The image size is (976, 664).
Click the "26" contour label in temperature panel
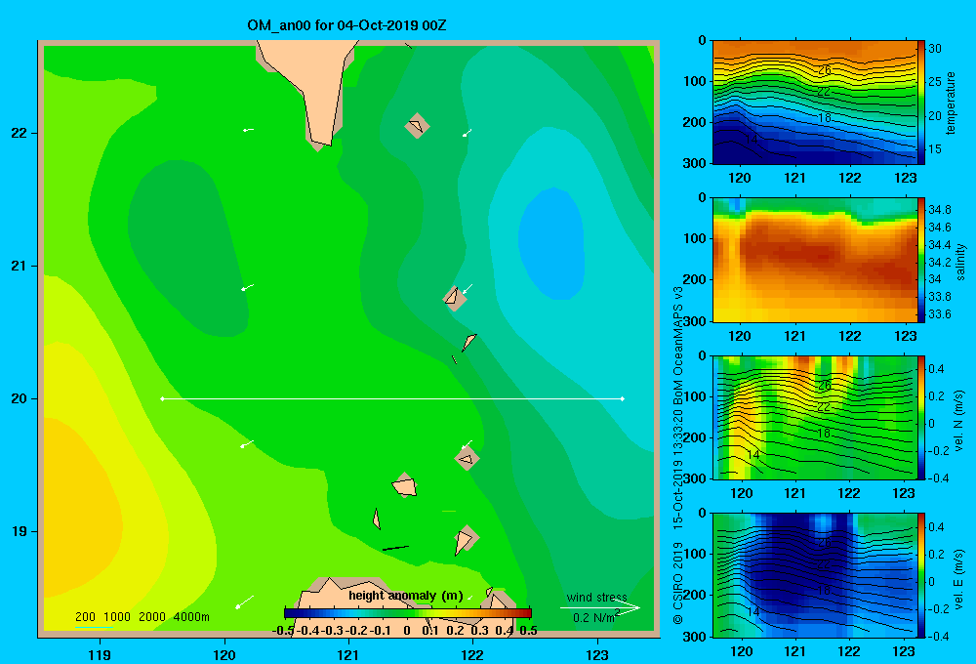point(824,70)
